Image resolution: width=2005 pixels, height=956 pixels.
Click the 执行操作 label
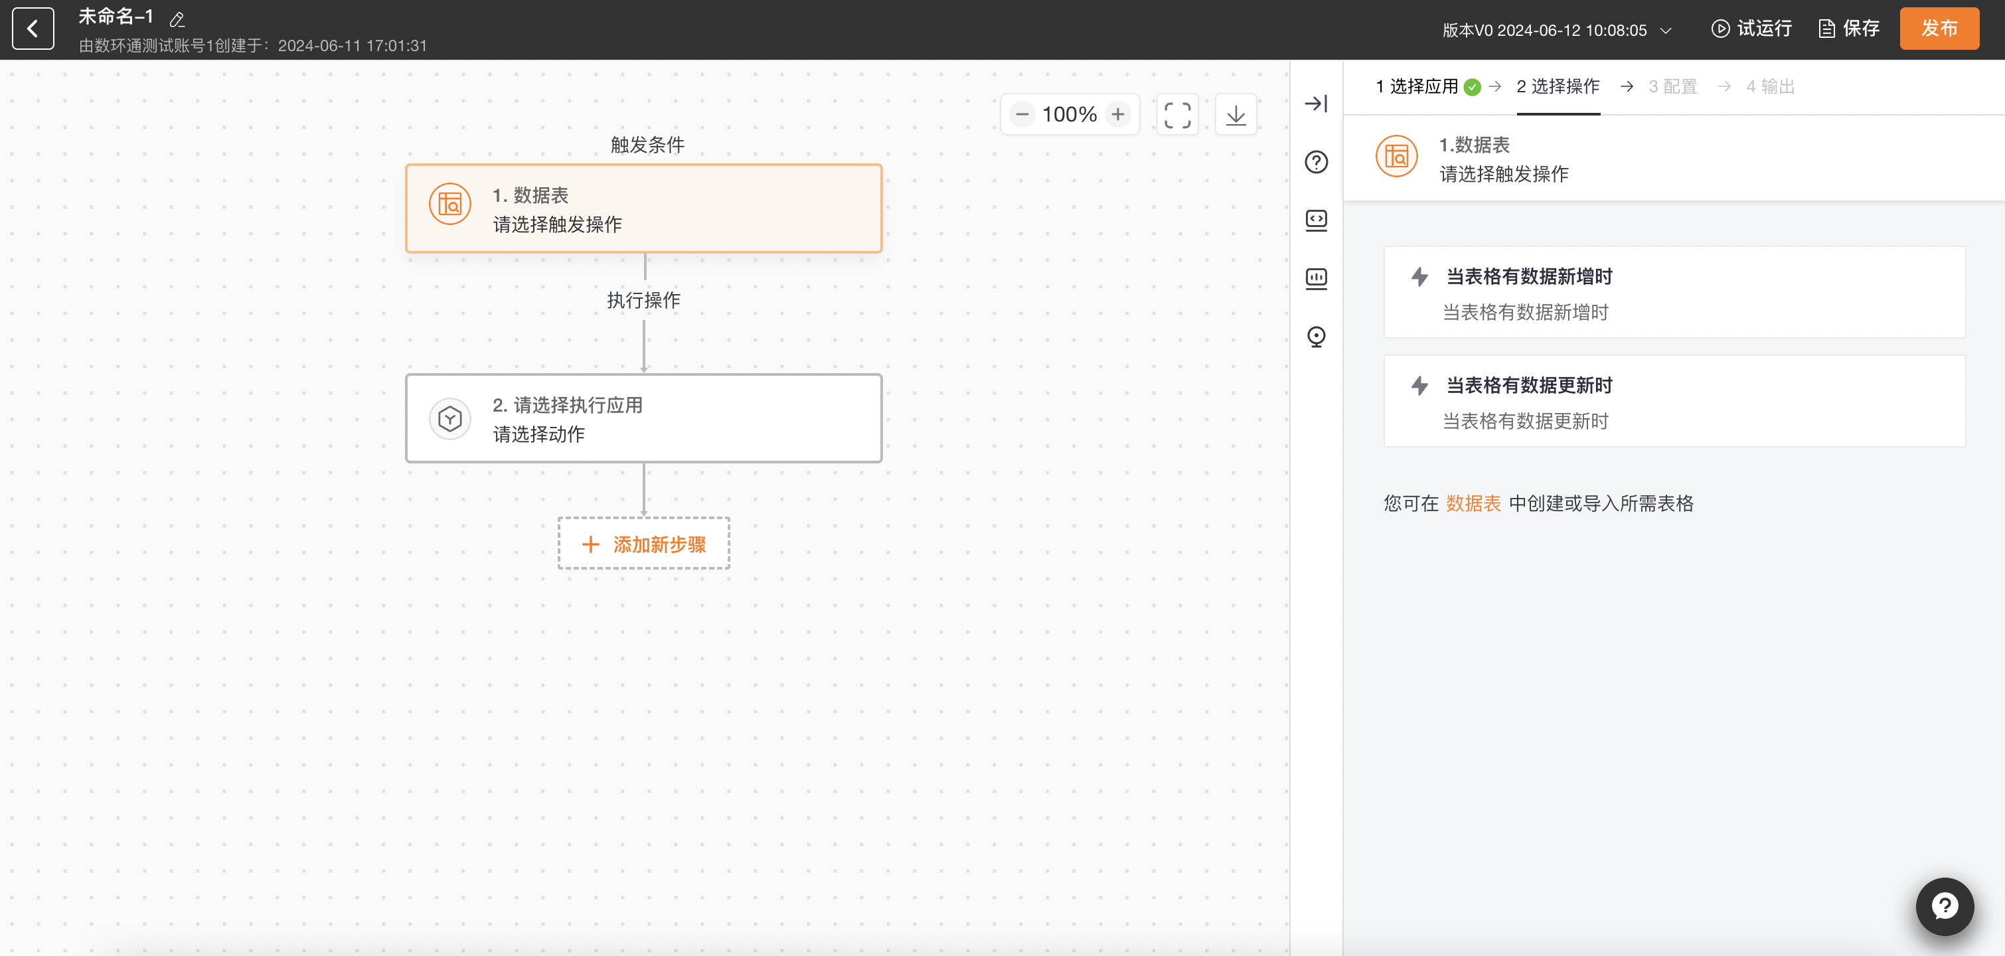click(x=644, y=301)
